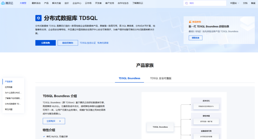Viewport: 258px width, 139px height.
Task: Jump to 产品家族 in side navigation
Action: [9, 81]
